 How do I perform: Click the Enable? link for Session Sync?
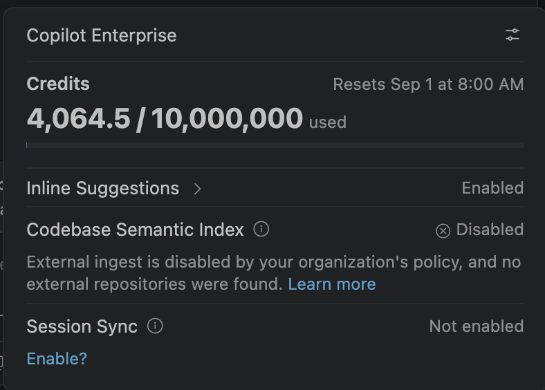57,359
